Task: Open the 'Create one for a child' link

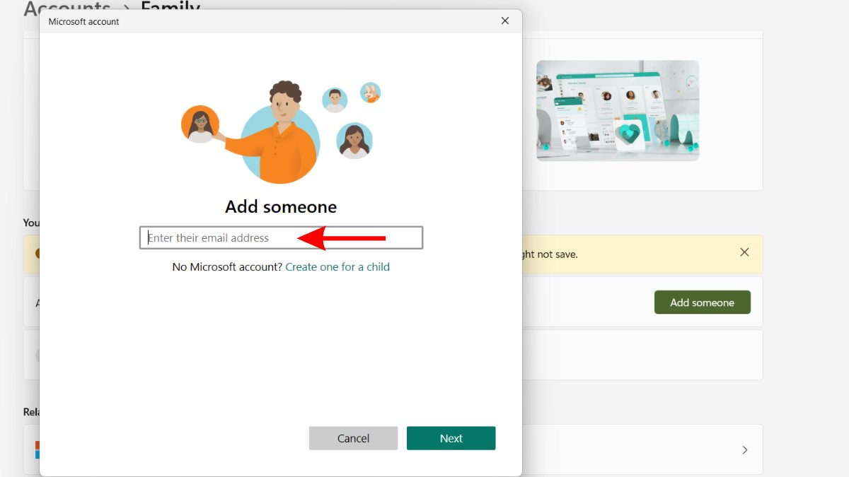Action: (337, 267)
